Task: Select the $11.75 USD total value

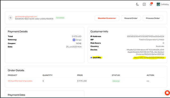Action: point(76,36)
